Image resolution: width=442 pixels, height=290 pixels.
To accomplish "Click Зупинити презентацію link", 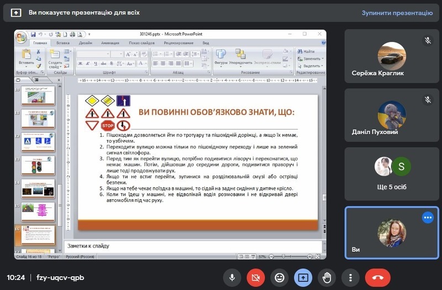I will [397, 12].
